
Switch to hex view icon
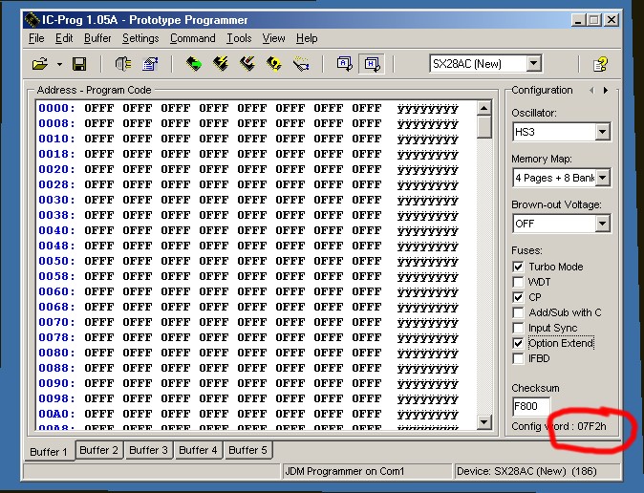371,64
